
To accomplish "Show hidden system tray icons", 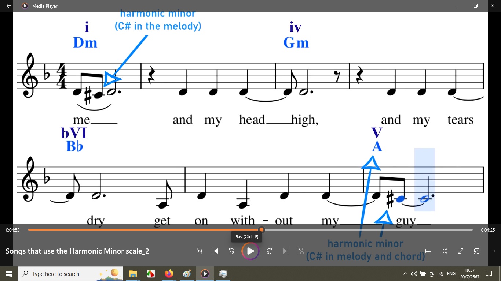I will click(405, 274).
